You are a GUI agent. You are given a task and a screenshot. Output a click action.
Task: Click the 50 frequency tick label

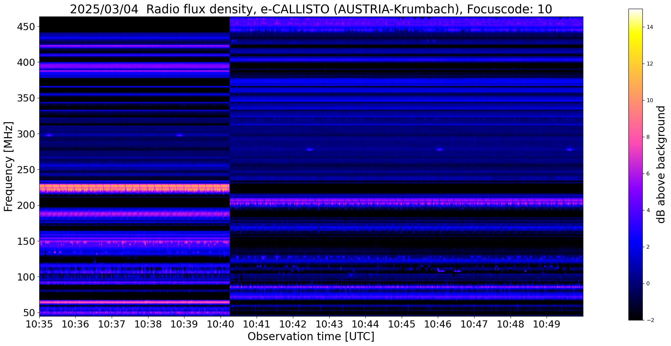pyautogui.click(x=30, y=313)
